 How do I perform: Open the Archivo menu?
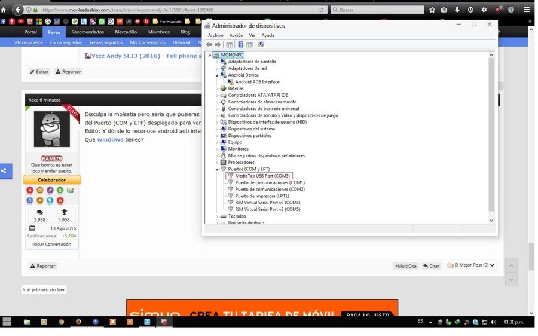(x=215, y=35)
